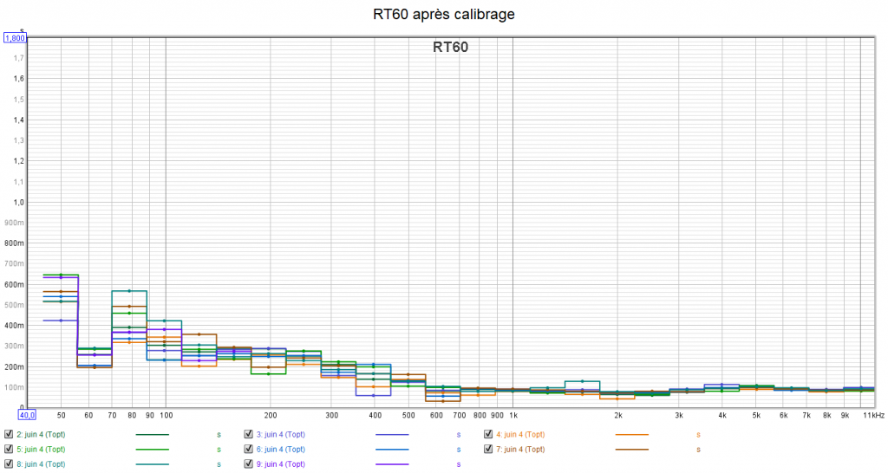Hide trace '8: juin 4 (Topt)' via checkbox
The width and height of the screenshot is (888, 473).
(x=9, y=464)
